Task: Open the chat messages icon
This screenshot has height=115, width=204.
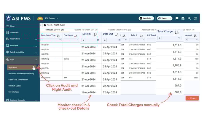Action: coord(177,18)
